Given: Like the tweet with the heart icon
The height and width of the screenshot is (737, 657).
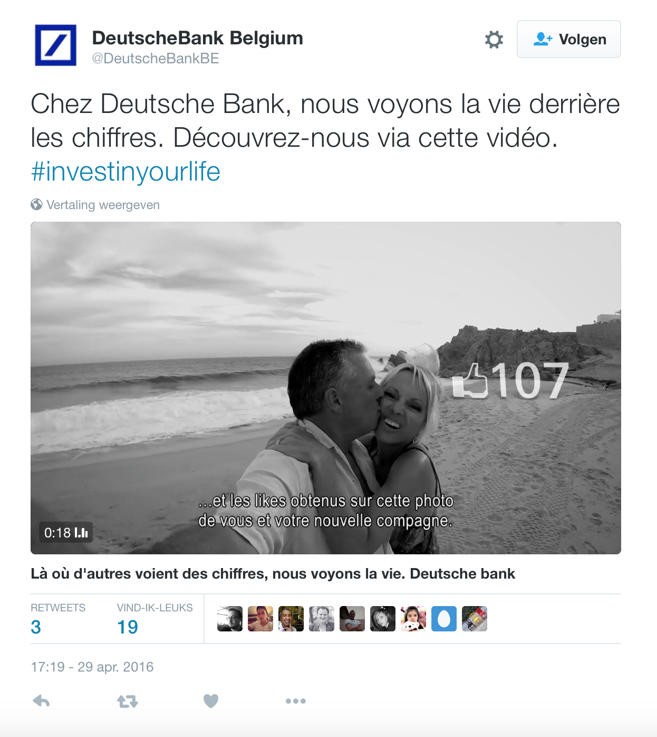Looking at the screenshot, I should click(x=211, y=701).
